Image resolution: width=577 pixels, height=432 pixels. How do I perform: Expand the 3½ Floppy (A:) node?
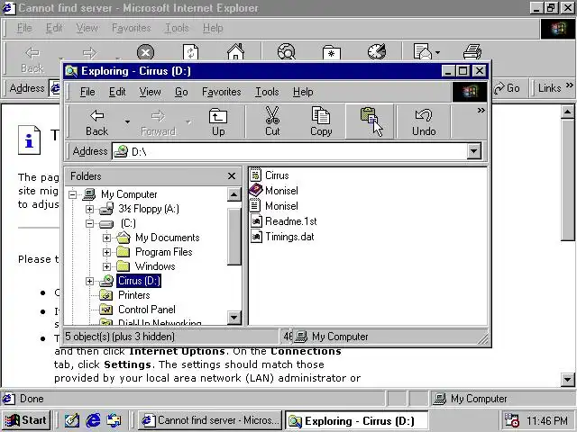coord(89,209)
